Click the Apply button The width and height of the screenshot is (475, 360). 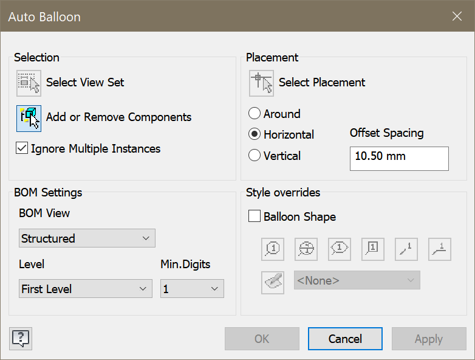point(429,339)
